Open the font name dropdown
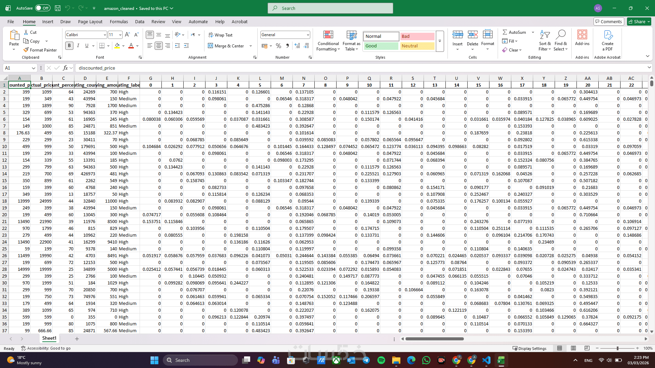Viewport: 655px width, 368px height. pyautogui.click(x=105, y=35)
